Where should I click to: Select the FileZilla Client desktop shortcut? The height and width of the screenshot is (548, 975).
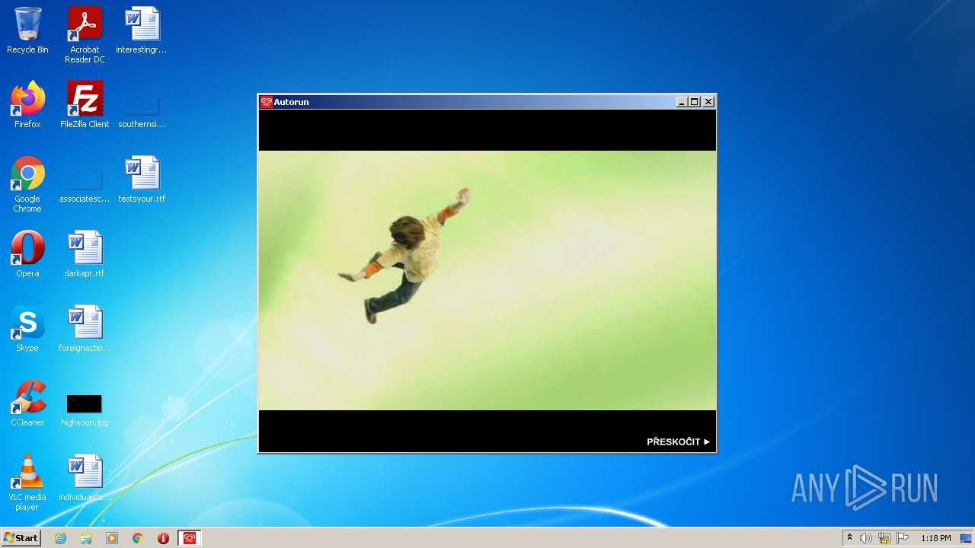tap(85, 105)
